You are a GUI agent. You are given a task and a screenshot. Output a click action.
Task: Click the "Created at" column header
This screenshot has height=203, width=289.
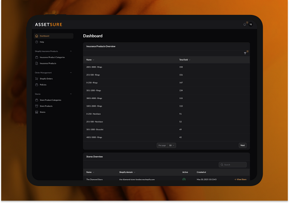[201, 172]
